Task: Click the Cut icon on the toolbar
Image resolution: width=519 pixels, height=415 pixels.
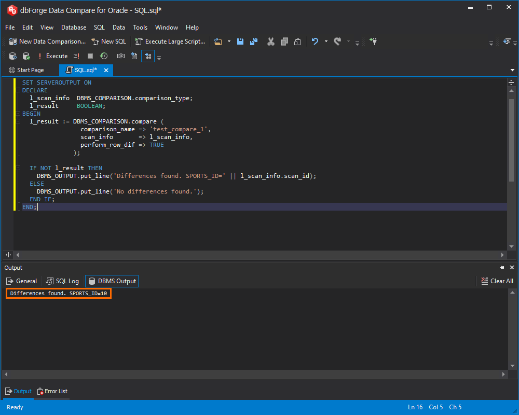Action: pos(271,41)
